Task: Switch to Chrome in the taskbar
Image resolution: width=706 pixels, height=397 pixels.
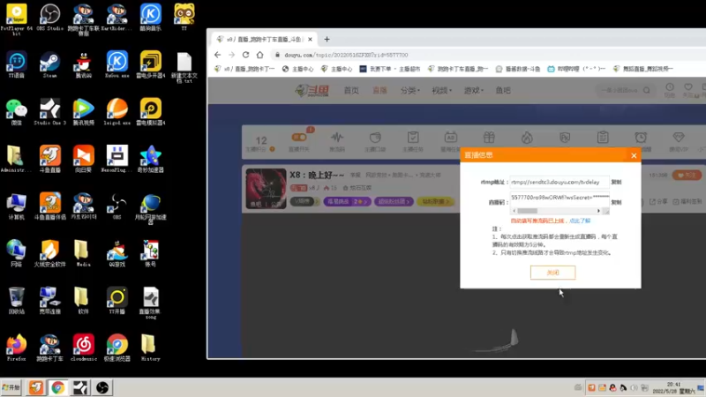Action: pyautogui.click(x=57, y=387)
